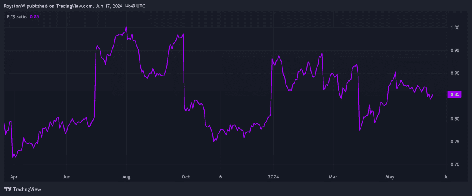Select the 0.90 price axis label

(x=455, y=73)
